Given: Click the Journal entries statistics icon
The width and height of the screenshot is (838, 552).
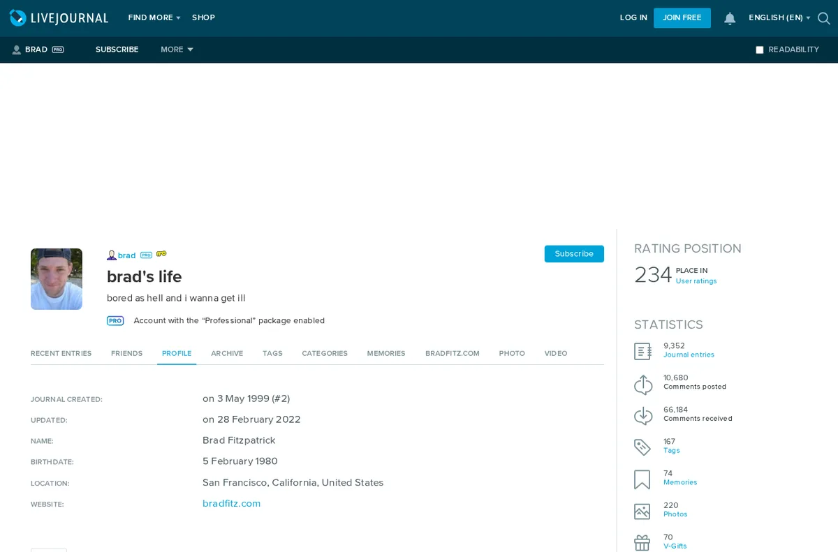Looking at the screenshot, I should click(x=642, y=351).
